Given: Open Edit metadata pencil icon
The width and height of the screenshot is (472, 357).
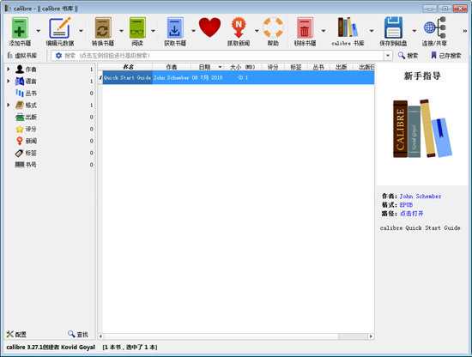Looking at the screenshot, I should click(x=60, y=27).
